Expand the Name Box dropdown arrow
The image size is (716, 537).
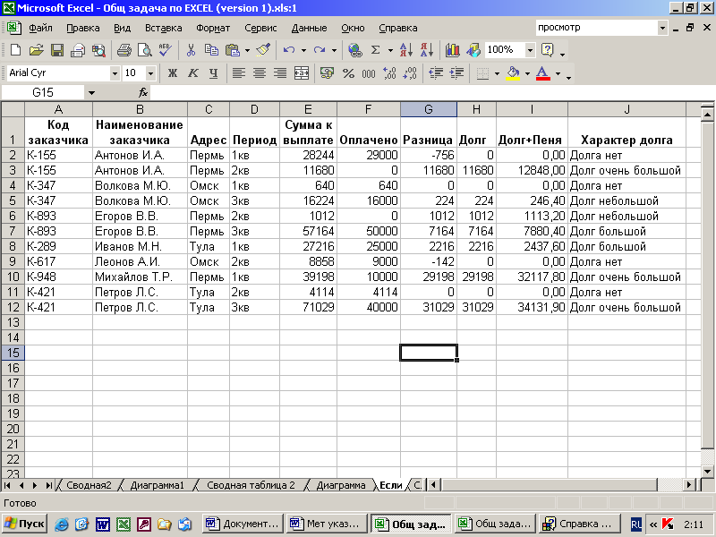tap(91, 93)
